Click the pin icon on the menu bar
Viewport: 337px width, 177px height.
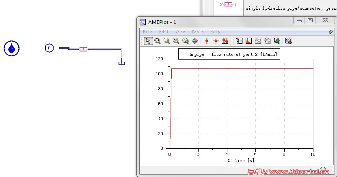click(331, 32)
